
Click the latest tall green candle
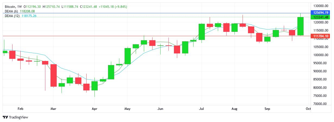[x=300, y=26]
